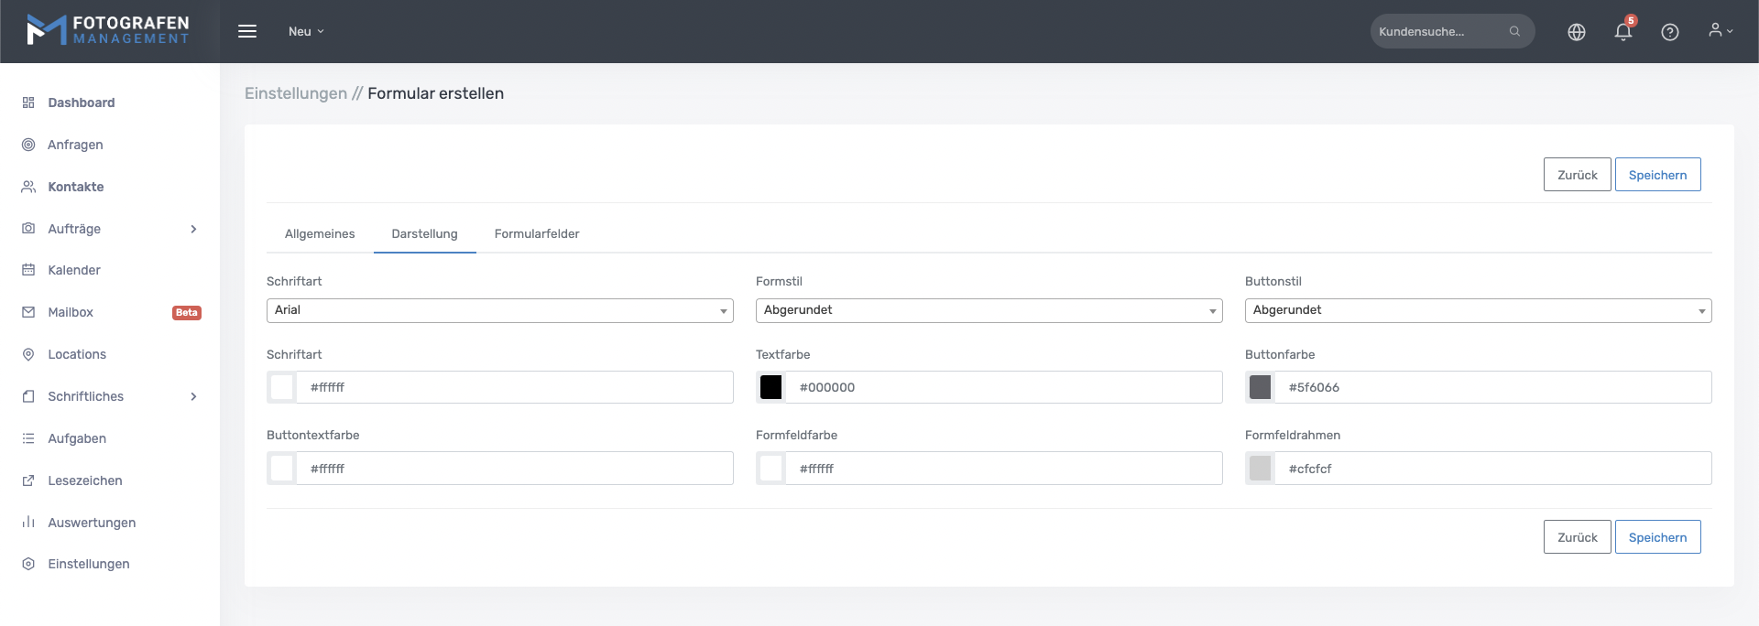Switch to the Allgemeines tab

coord(320,234)
